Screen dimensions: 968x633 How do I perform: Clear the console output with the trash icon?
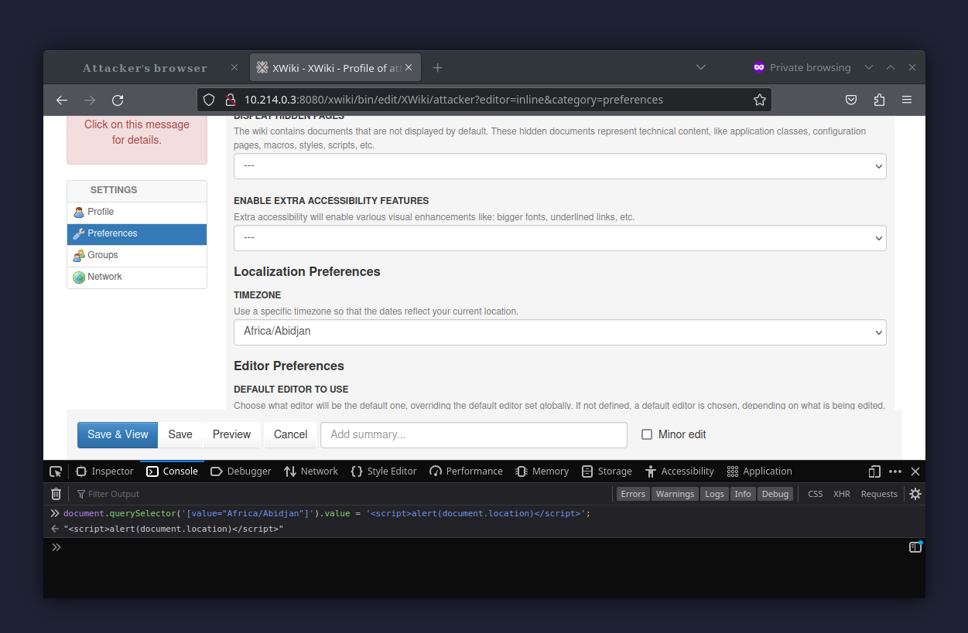coord(55,493)
